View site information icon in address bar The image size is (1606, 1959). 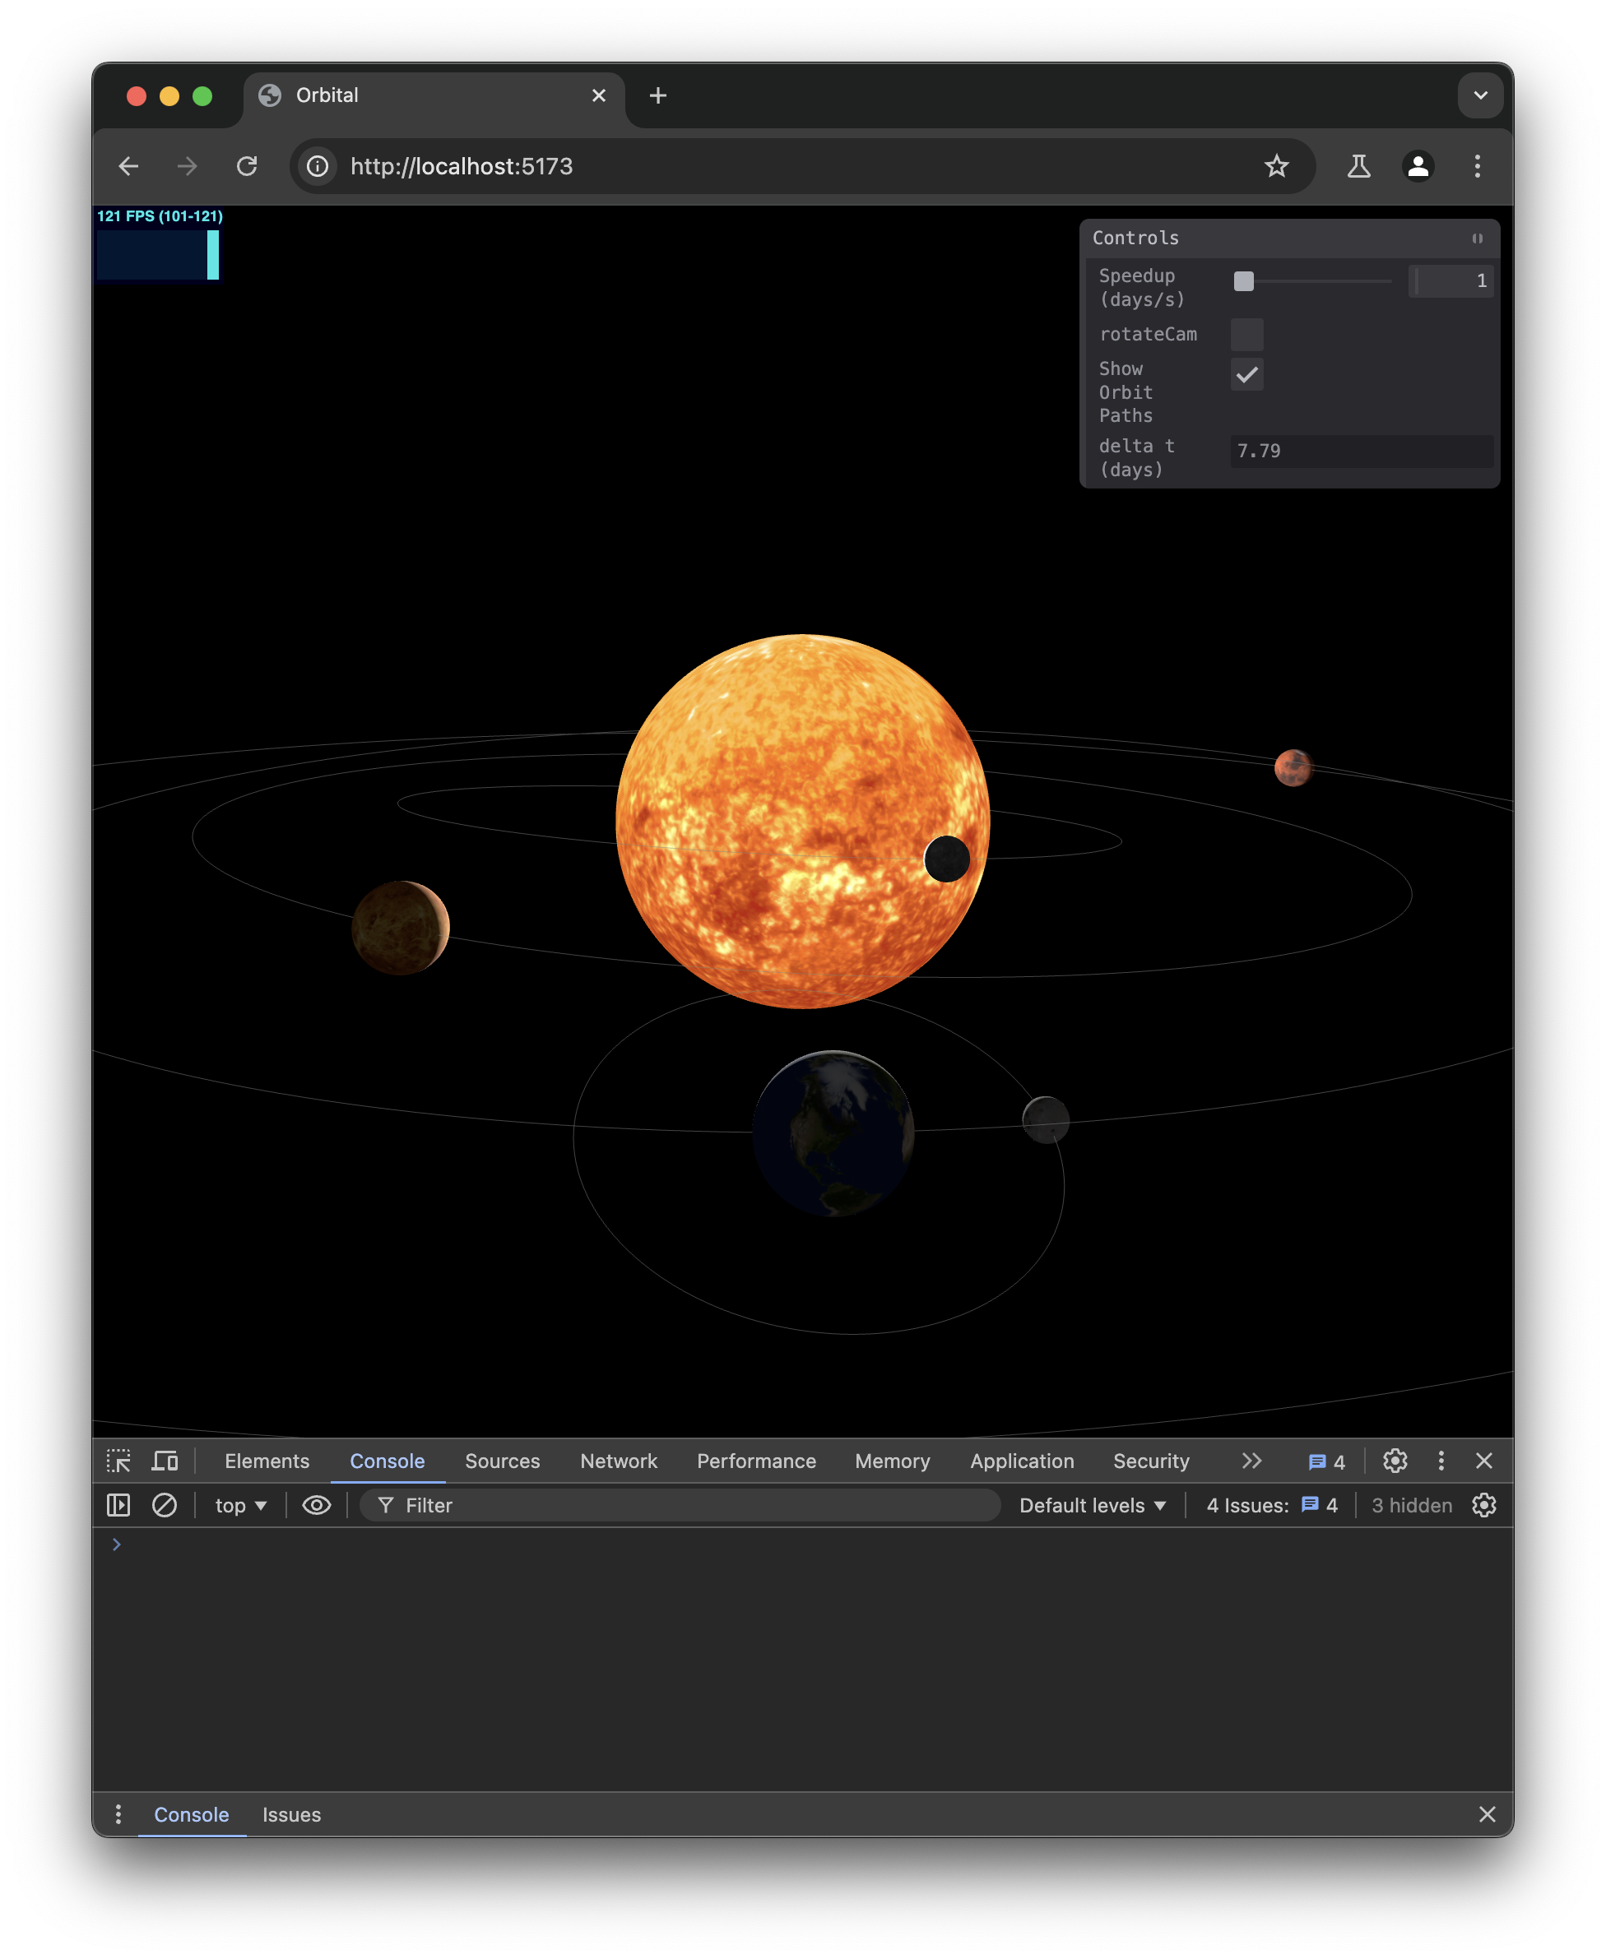click(x=318, y=166)
